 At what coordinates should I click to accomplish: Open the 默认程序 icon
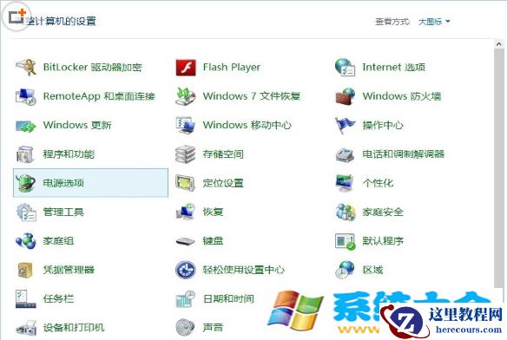(345, 241)
